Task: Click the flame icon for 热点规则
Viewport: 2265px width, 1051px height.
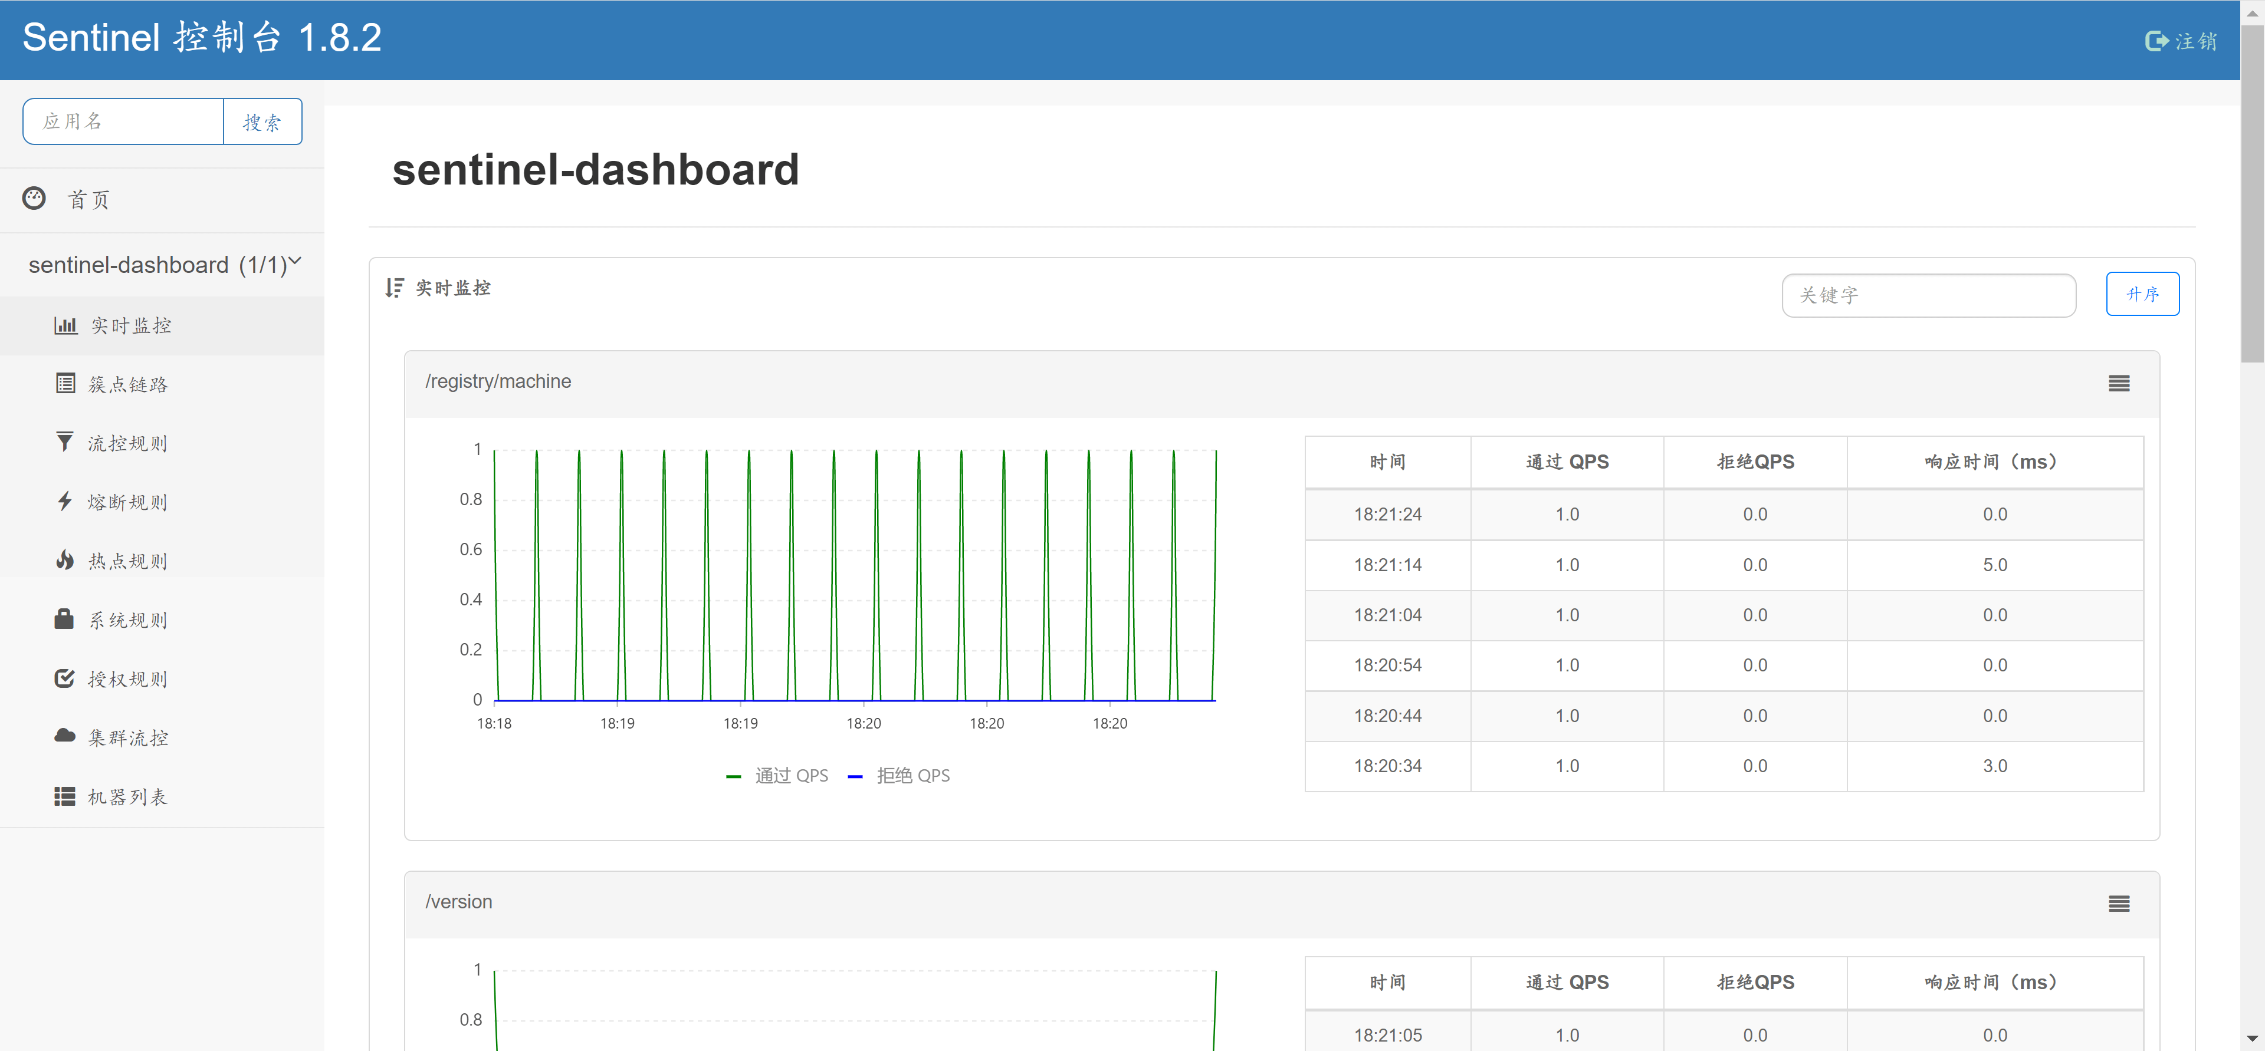Action: [x=64, y=560]
